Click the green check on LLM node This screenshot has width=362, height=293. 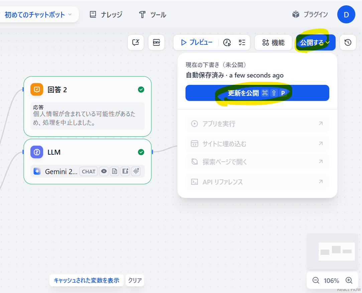click(141, 152)
